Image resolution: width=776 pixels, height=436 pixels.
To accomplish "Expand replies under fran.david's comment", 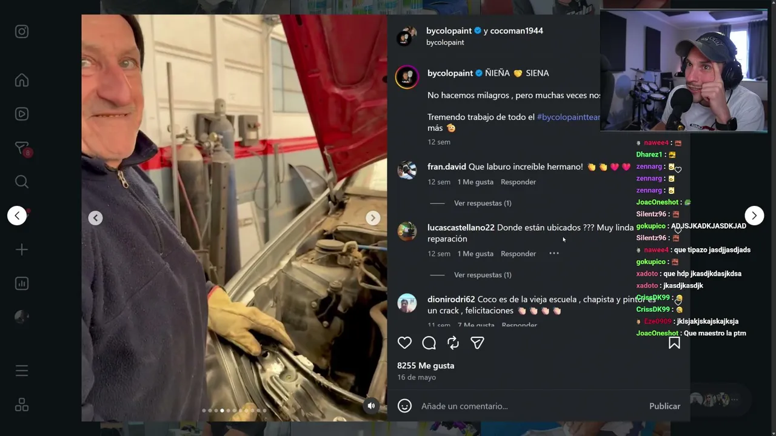I will tap(483, 203).
